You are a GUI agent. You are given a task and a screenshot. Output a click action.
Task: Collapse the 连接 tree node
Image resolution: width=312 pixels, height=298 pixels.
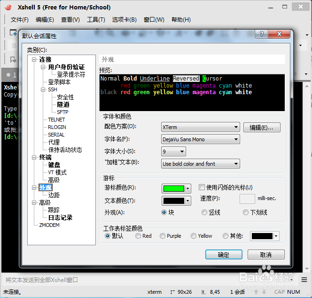coord(34,59)
